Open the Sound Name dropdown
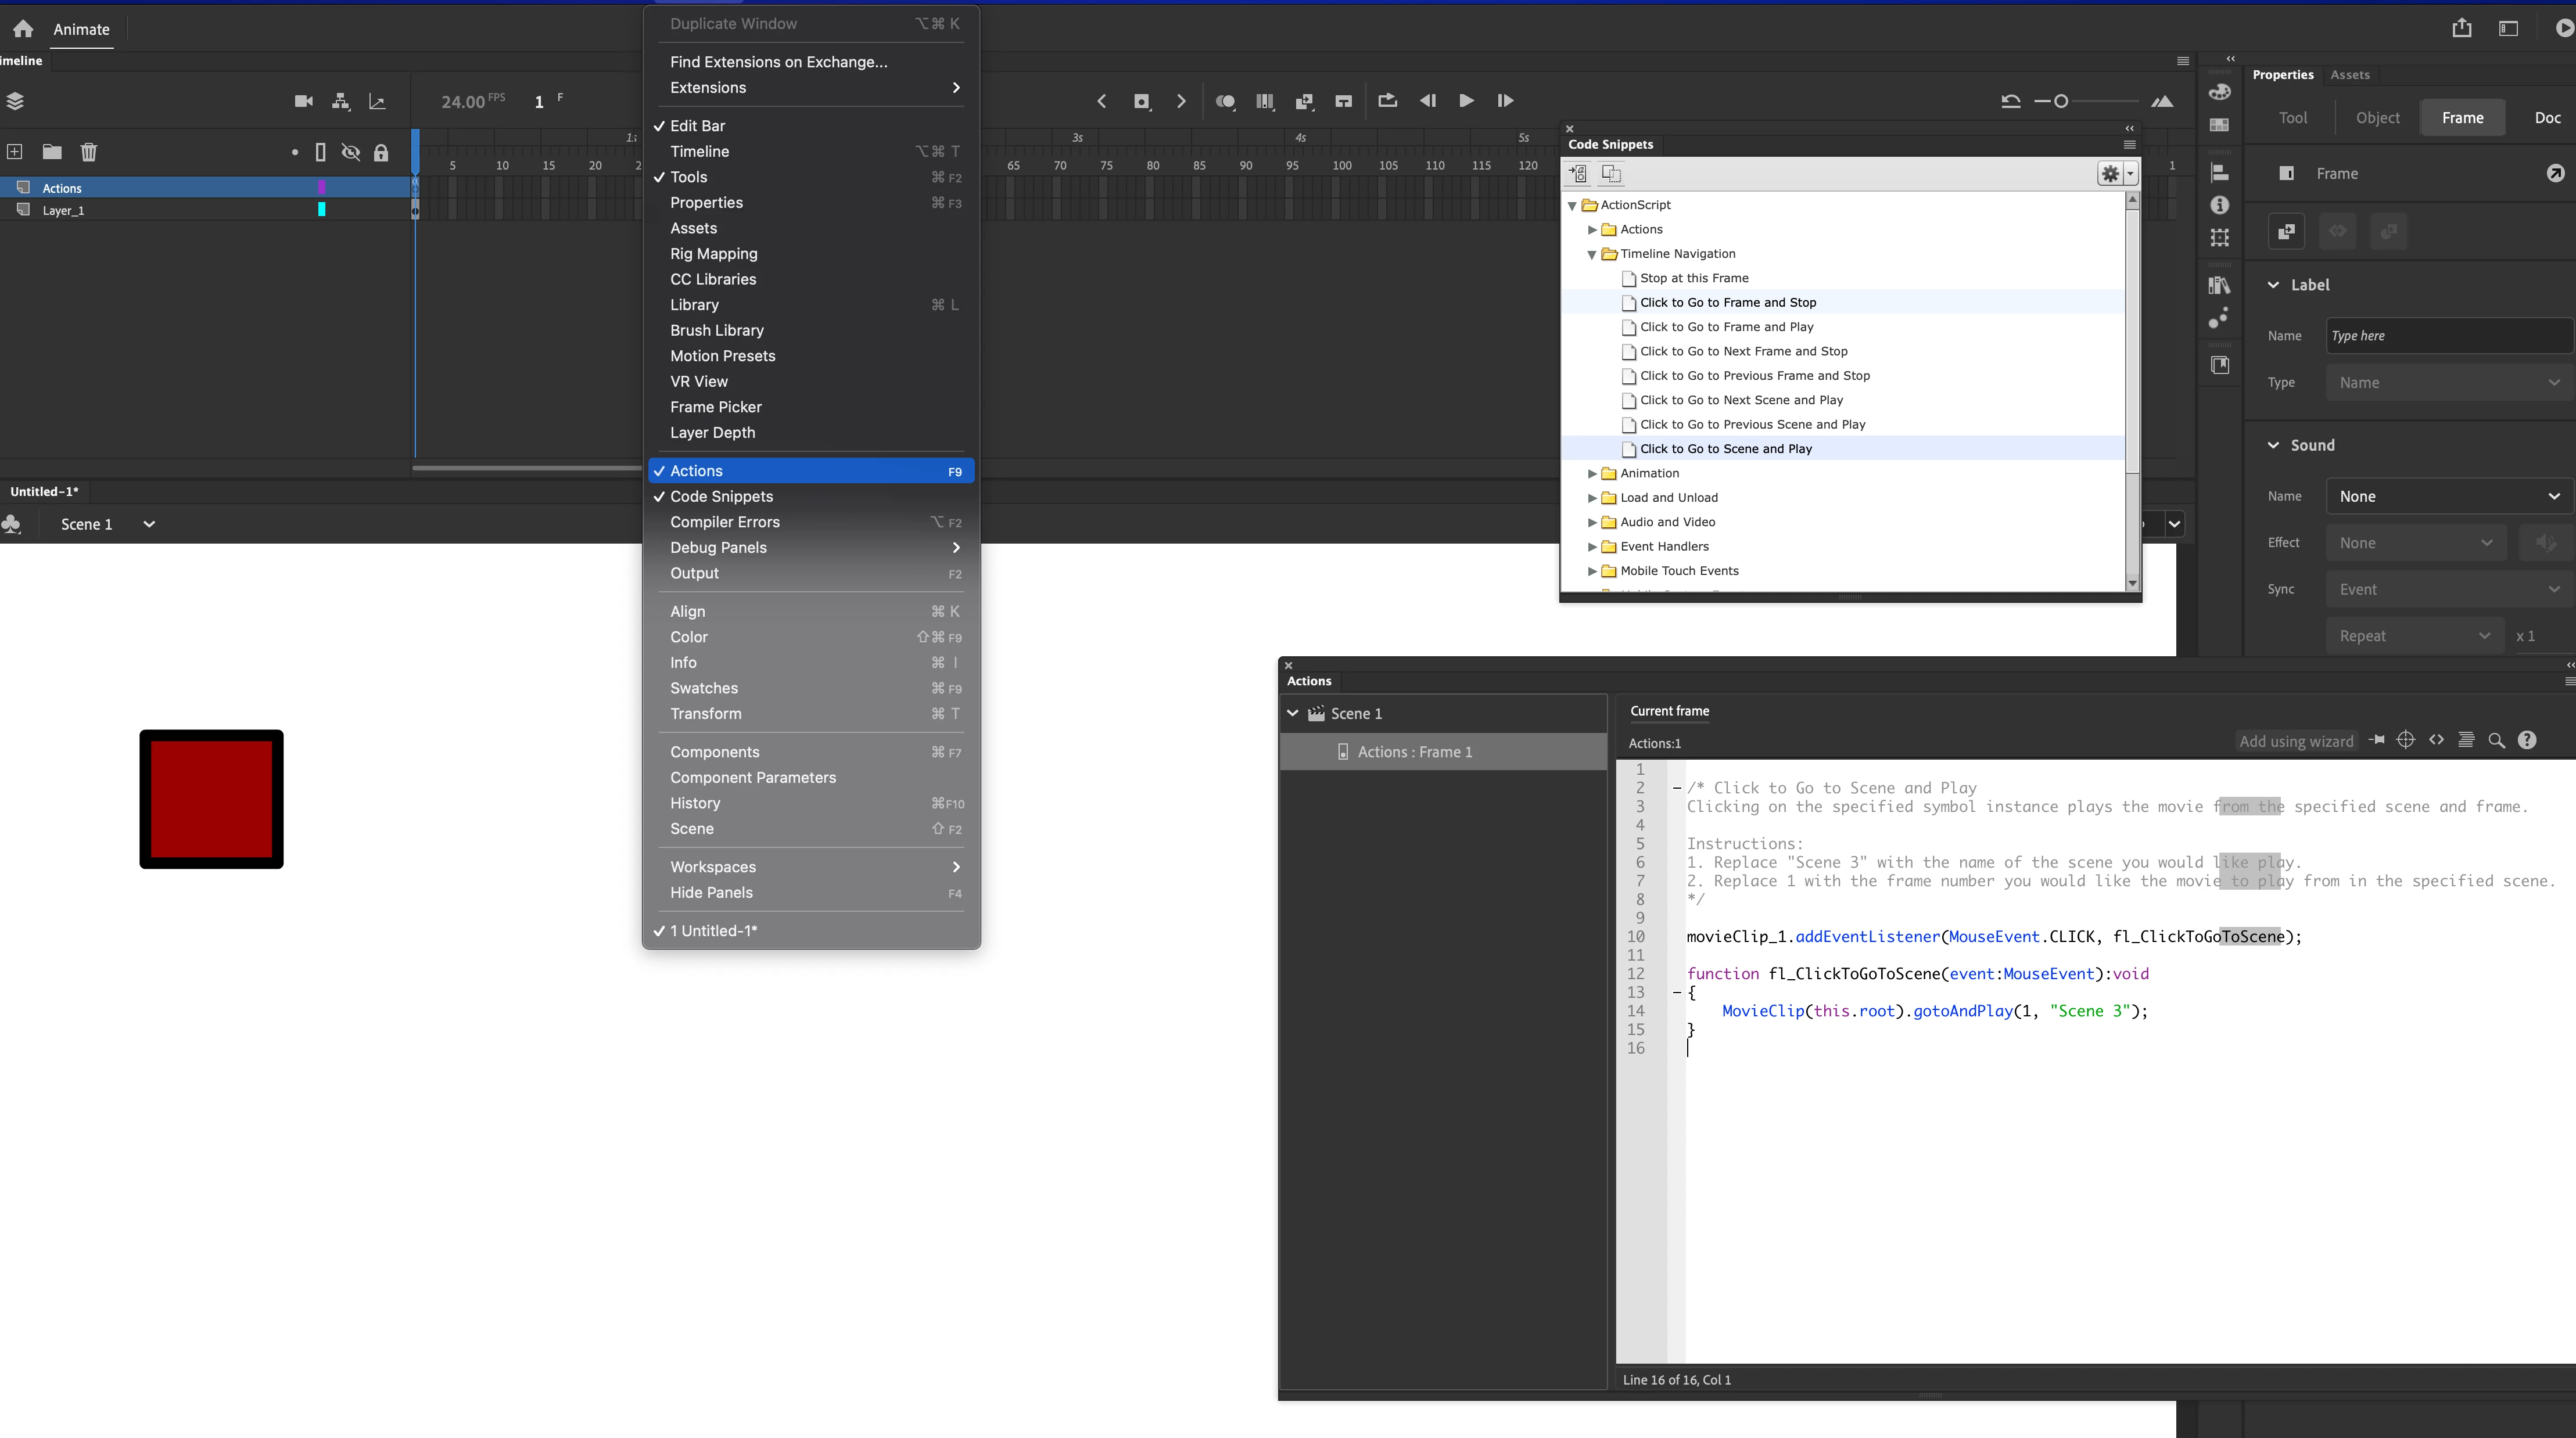The height and width of the screenshot is (1438, 2576). click(x=2448, y=497)
